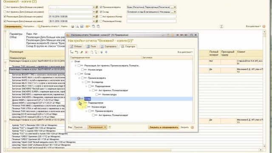Screen dimensions: 272x153
Task: Open Варианты отчета menu button
Action: (x=48, y=26)
